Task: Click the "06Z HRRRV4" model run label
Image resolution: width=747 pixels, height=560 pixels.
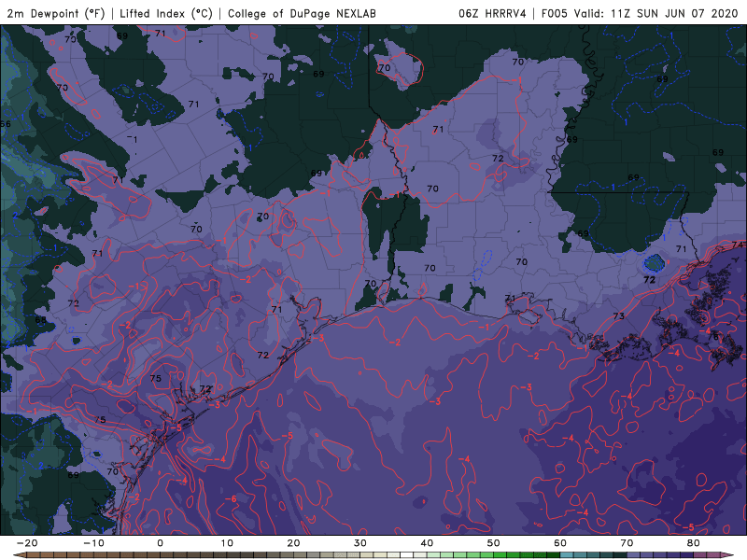Action: [x=492, y=13]
